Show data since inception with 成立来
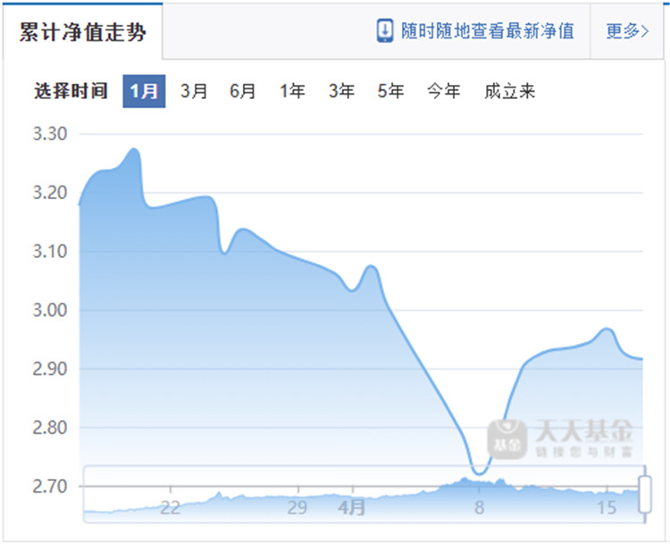 pos(509,91)
